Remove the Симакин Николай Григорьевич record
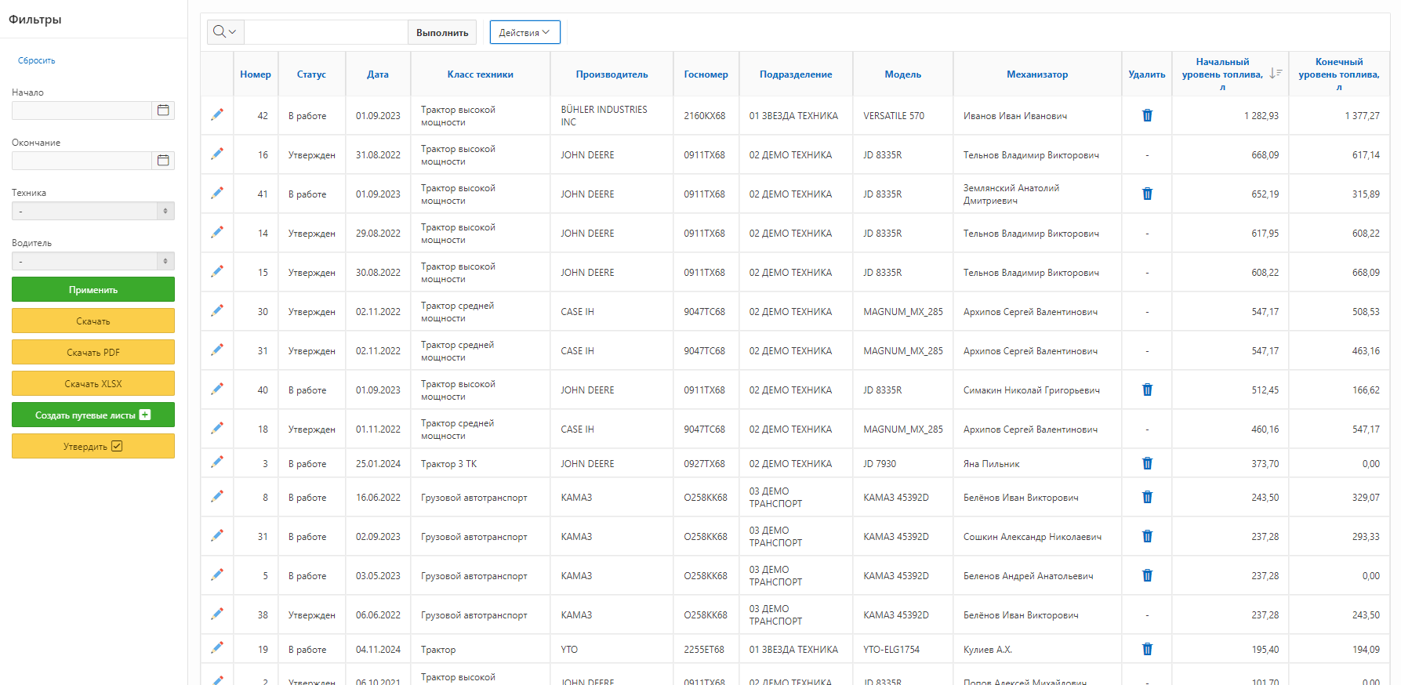This screenshot has height=685, width=1401. [1147, 390]
